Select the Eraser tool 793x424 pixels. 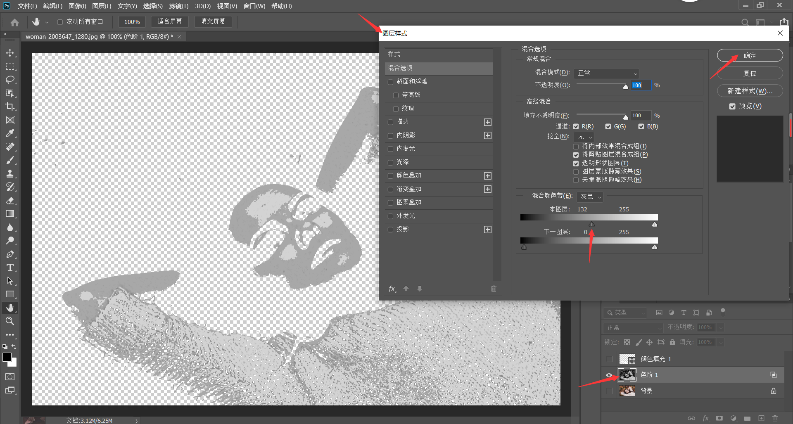pyautogui.click(x=10, y=200)
